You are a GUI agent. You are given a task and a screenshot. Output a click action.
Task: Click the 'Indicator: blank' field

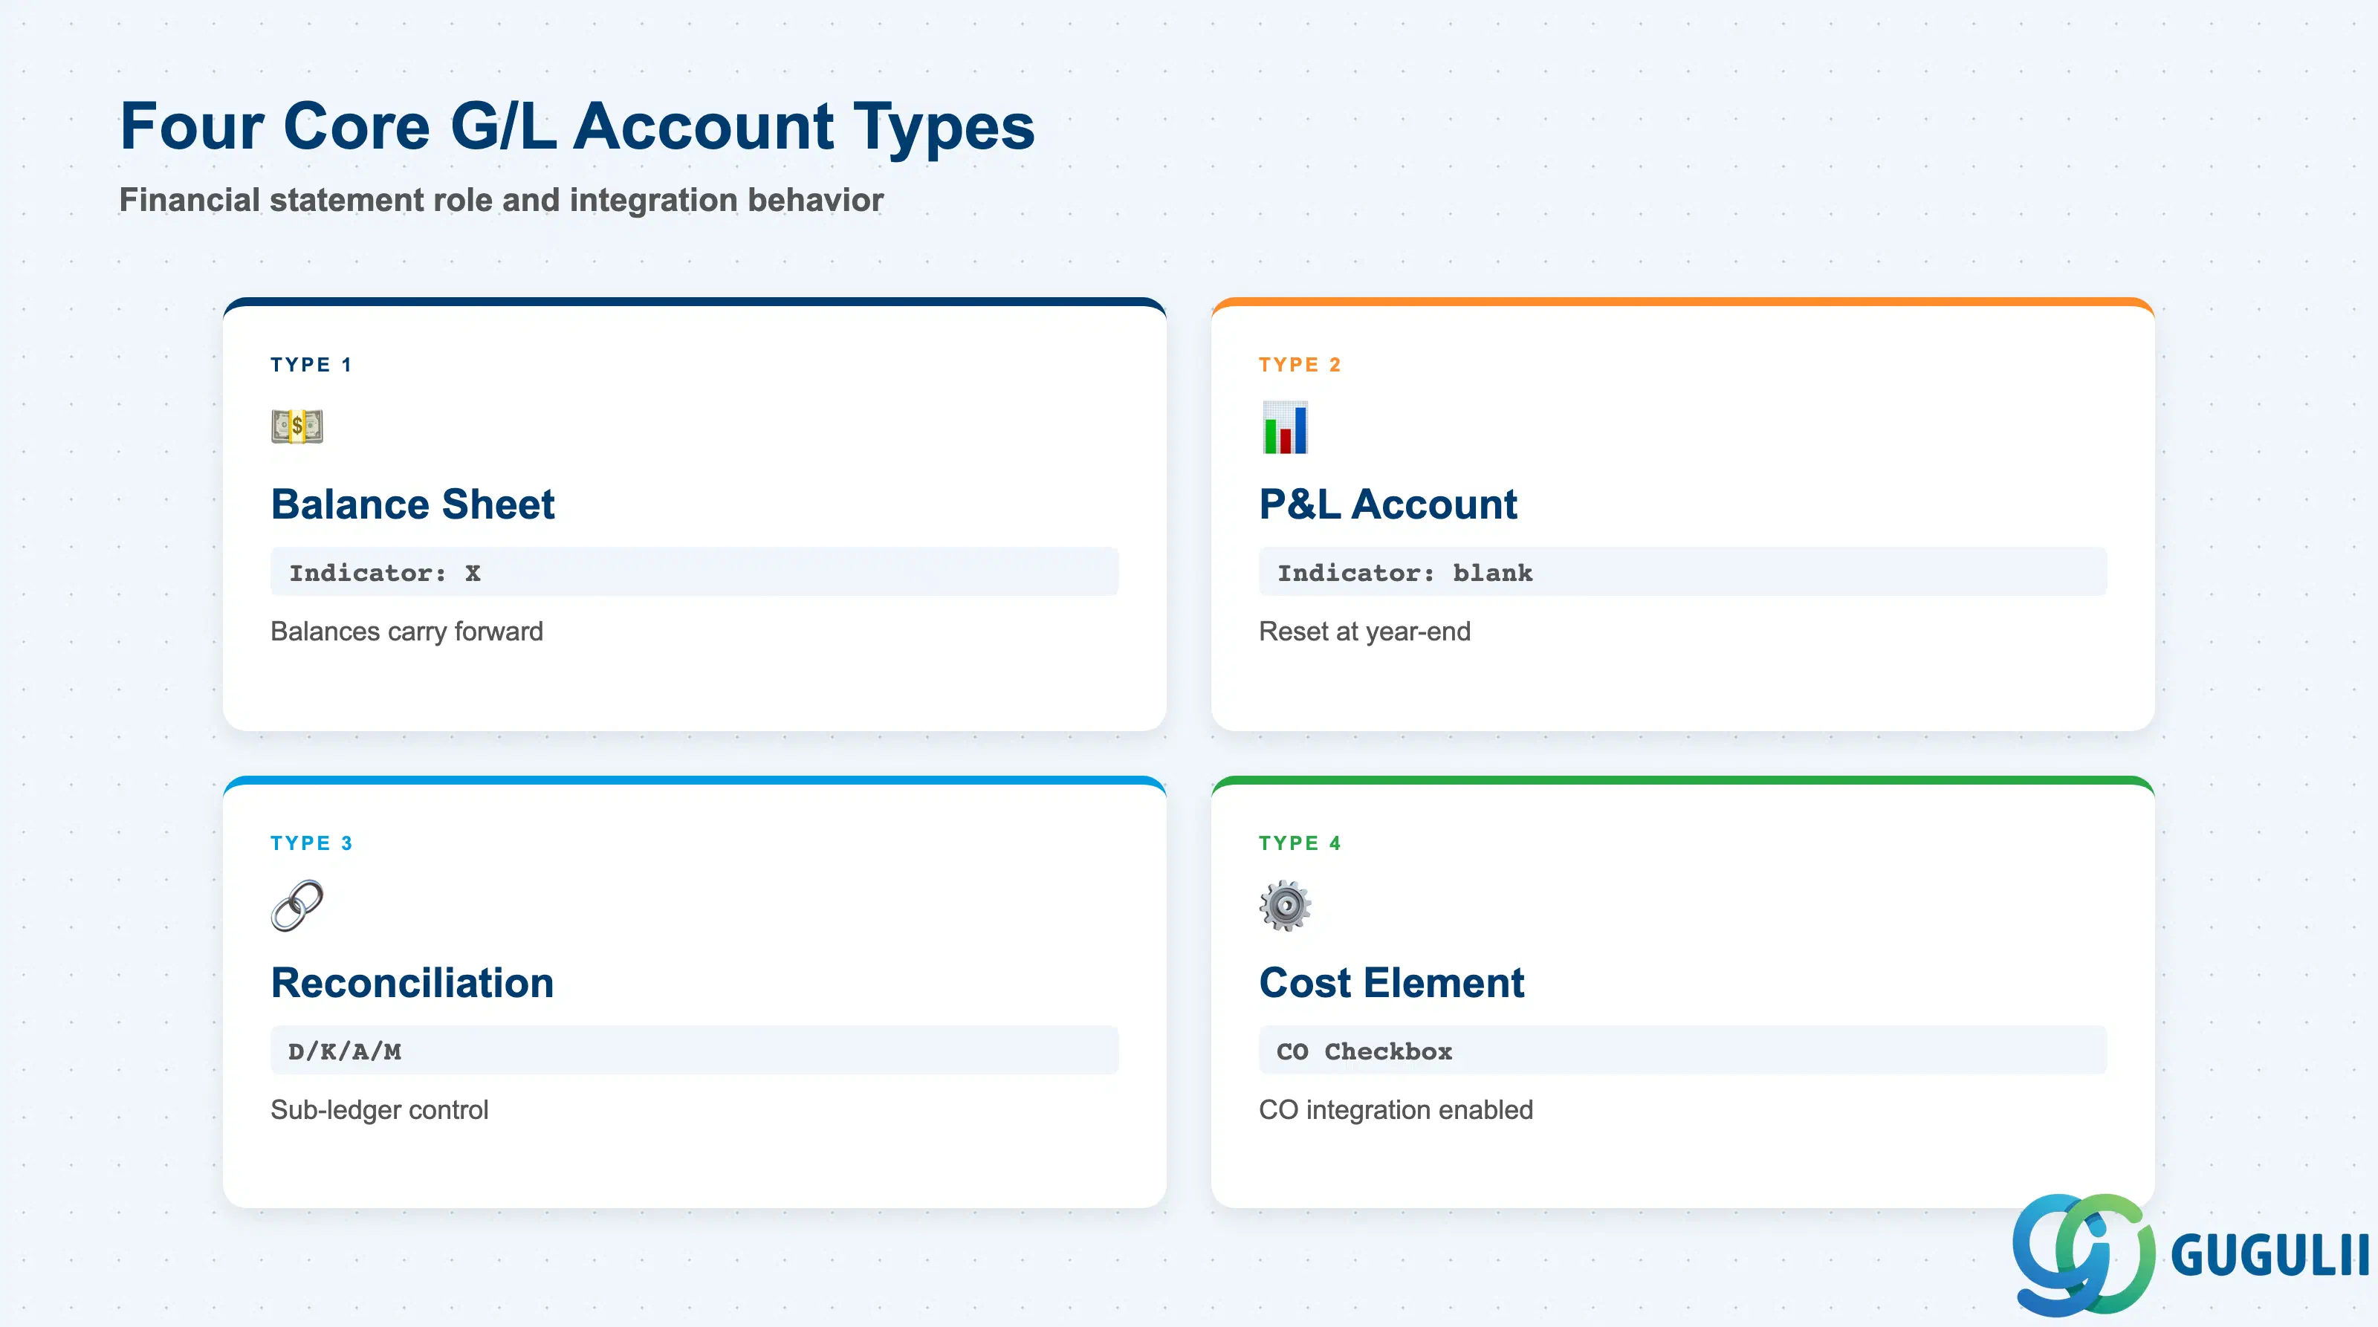(x=1683, y=572)
